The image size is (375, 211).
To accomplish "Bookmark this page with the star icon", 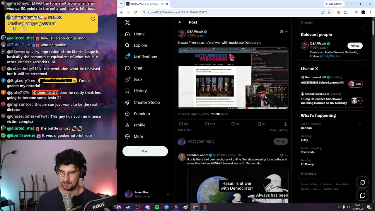I will [x=329, y=12].
